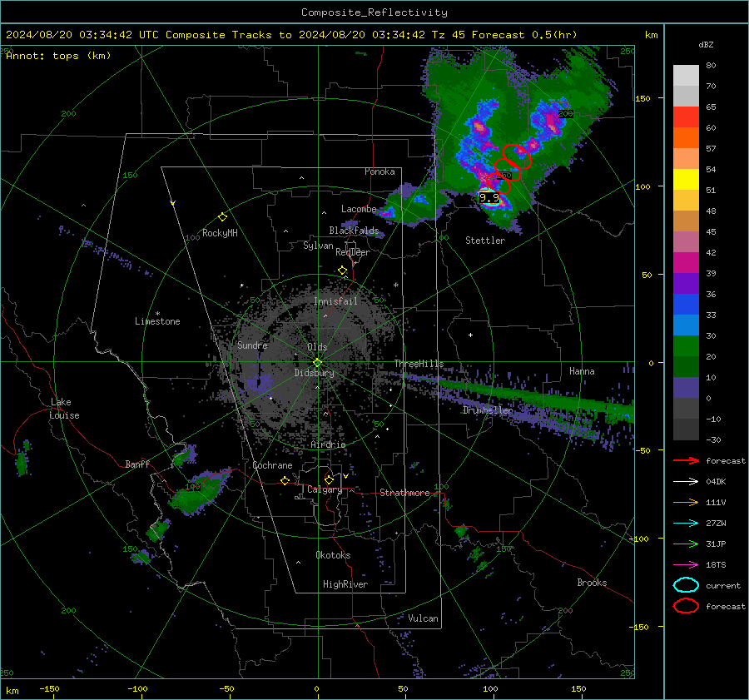Click the cyan current ellipse legend icon
The image size is (749, 700).
[686, 585]
